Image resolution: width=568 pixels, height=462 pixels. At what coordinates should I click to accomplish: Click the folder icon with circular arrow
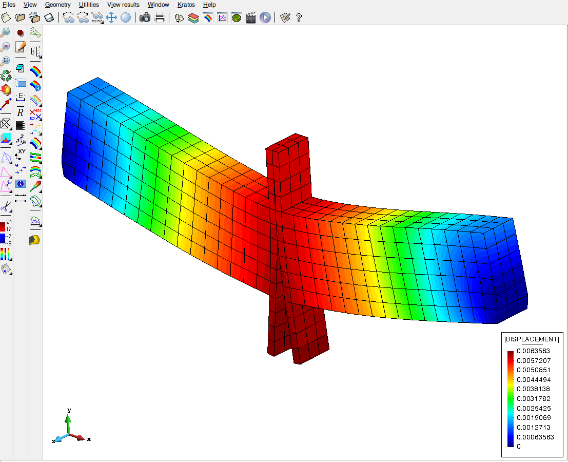click(x=34, y=17)
